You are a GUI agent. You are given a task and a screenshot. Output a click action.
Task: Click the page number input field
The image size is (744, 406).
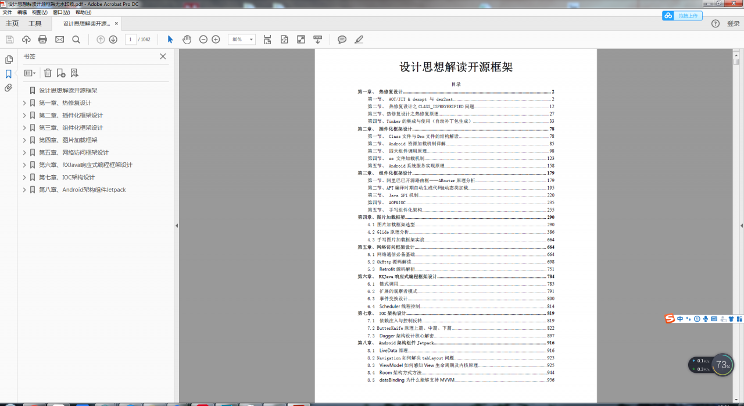[x=131, y=40]
